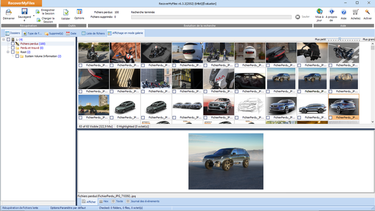375x211 pixels.
Task: Click 'Recherche terminée' status label
Action: click(x=143, y=12)
